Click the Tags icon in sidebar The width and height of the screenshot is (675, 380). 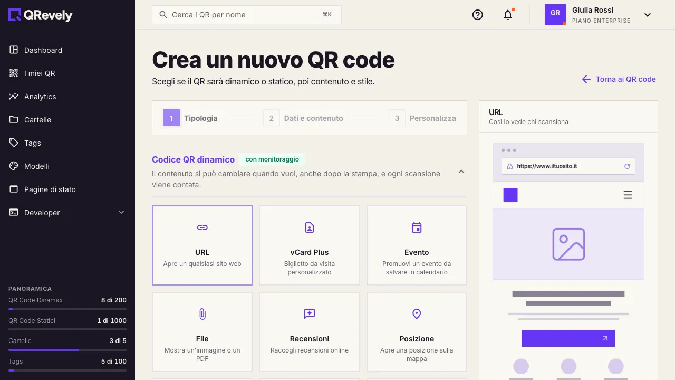[x=14, y=143]
